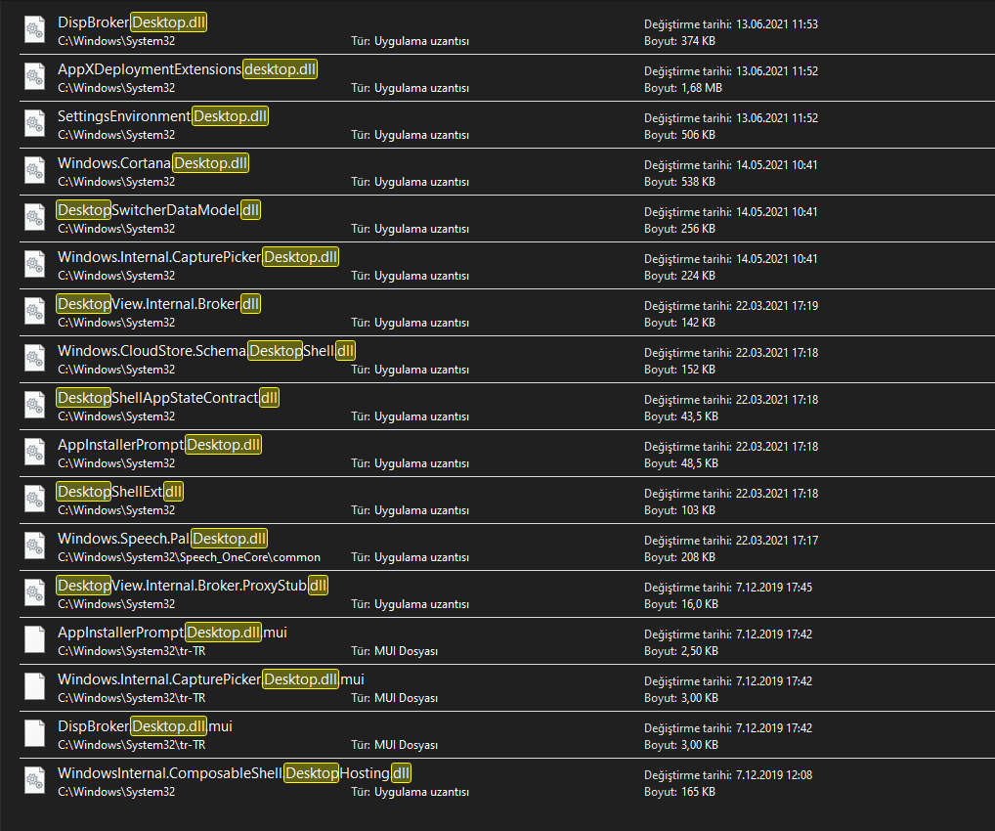Click the AppXDeploymentExtensionsdesktop.dll file icon
Image resolution: width=995 pixels, height=831 pixels.
point(34,76)
